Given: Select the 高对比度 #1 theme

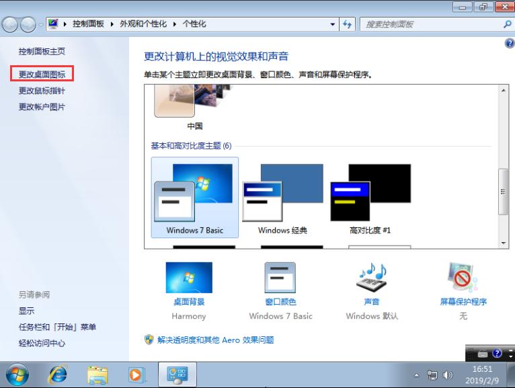Looking at the screenshot, I should (370, 198).
